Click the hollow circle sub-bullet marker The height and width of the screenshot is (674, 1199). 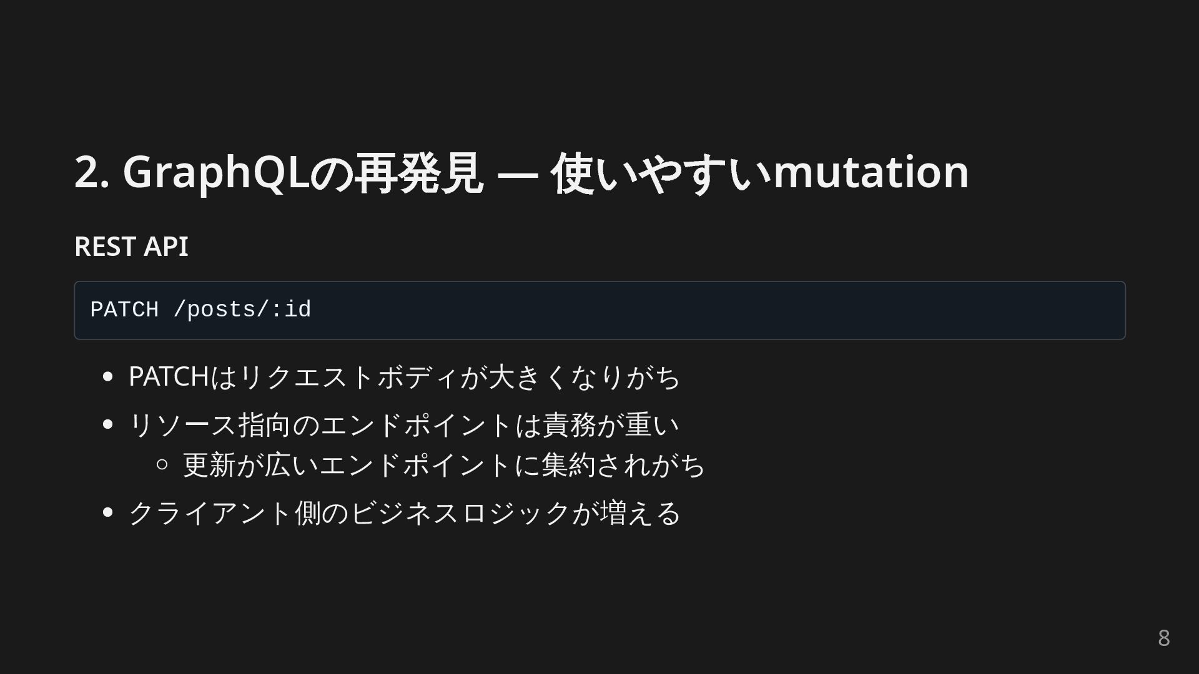click(x=162, y=464)
